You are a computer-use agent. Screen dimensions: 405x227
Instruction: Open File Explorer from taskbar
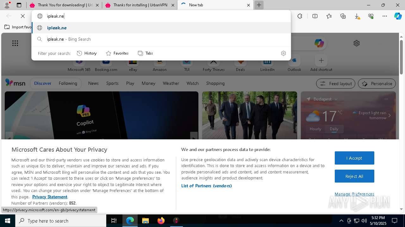pyautogui.click(x=145, y=221)
